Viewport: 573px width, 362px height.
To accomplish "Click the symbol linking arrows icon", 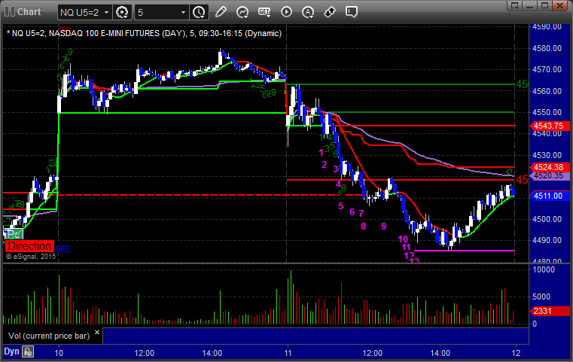I will [x=330, y=12].
